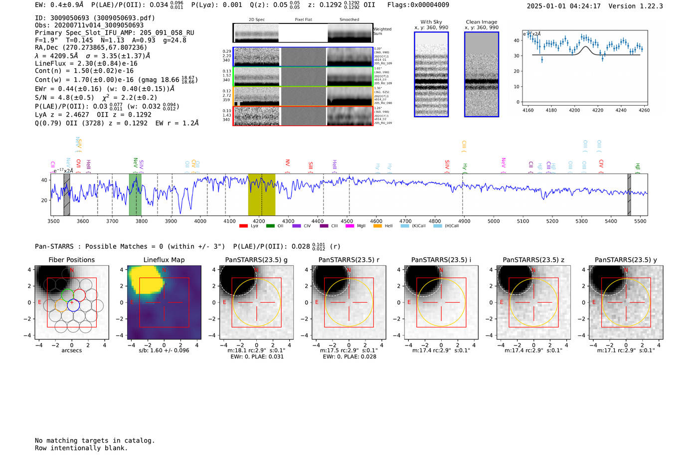Select the Weighted Sum 2D spectrum row
698x475 pixels.
303,33
